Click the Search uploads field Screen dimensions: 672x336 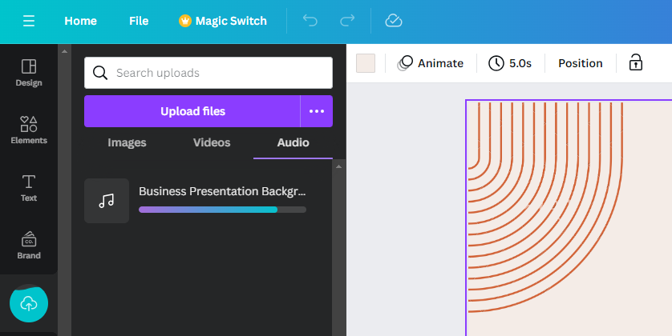(x=208, y=73)
